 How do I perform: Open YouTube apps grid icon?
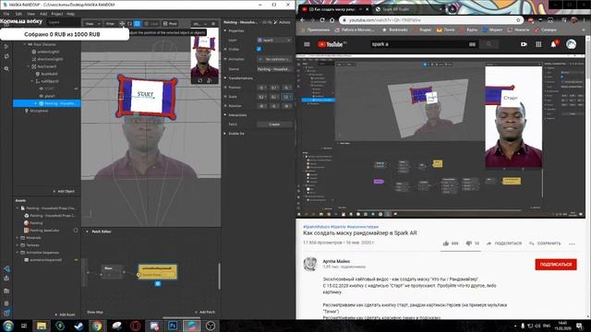click(538, 44)
